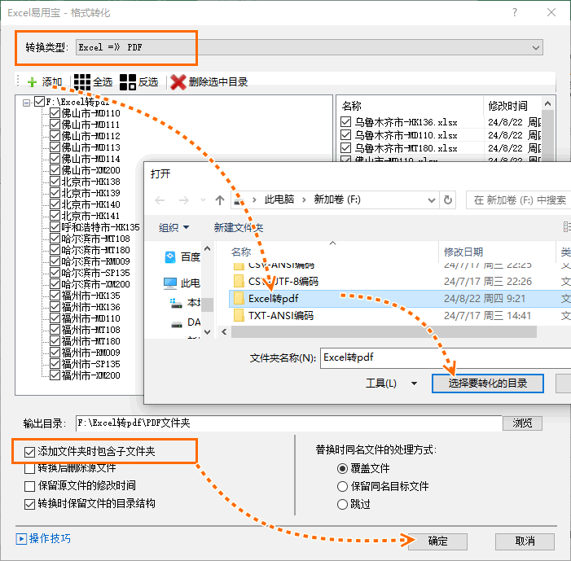This screenshot has height=561, width=571.
Task: Select the Baidu item in the sidebar
Action: (182, 257)
